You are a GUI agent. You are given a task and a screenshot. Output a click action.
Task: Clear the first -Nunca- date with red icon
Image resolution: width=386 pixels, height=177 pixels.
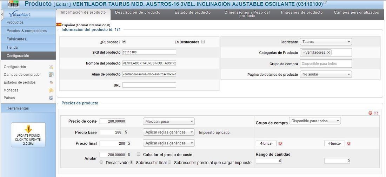[280, 144]
